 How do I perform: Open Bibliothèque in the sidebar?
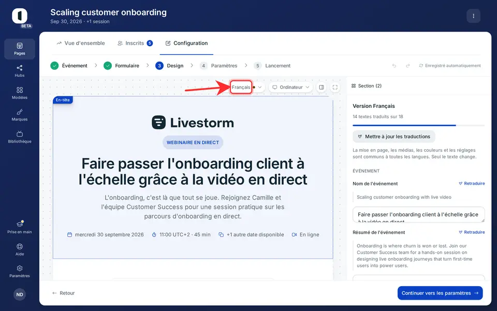pos(20,137)
